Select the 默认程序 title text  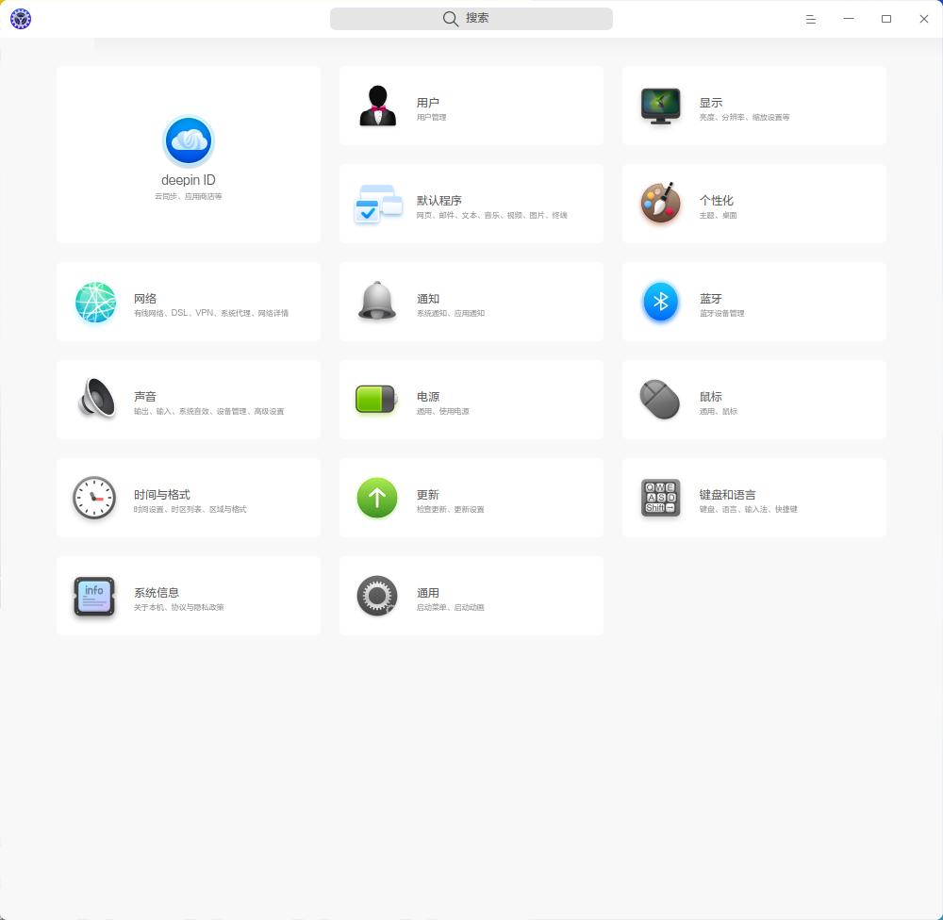pos(439,201)
